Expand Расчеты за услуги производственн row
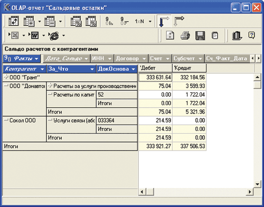Screen dimensions: 264x207 tap(50, 86)
